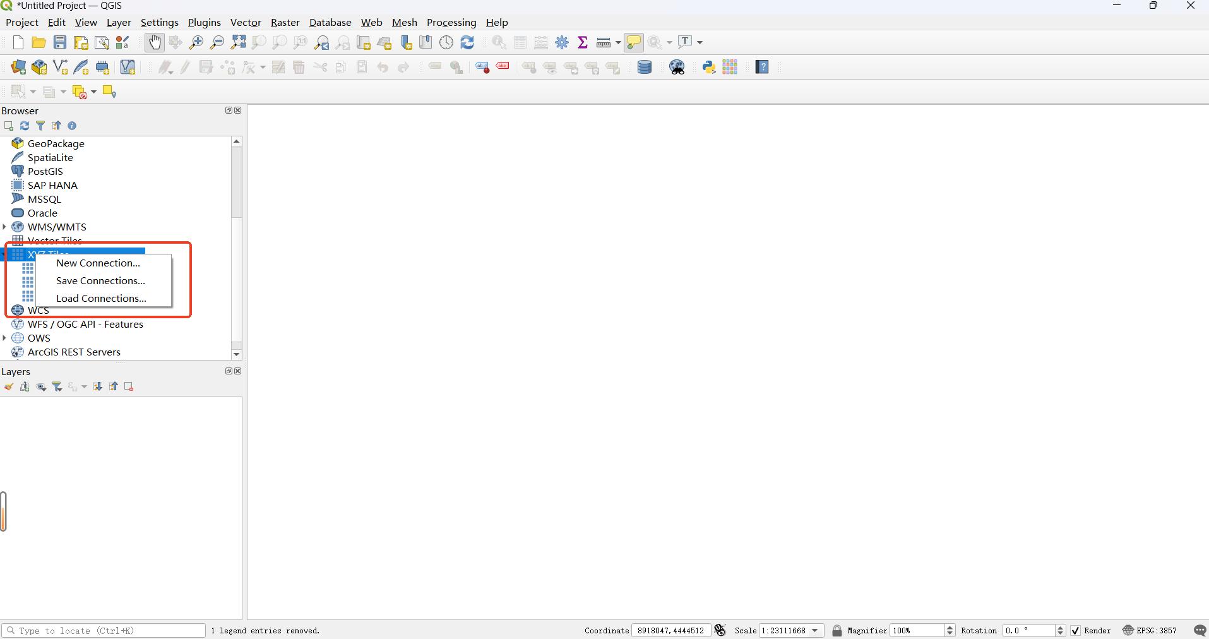Open the vertex tool dropdown arrow
The image size is (1209, 639).
point(263,67)
